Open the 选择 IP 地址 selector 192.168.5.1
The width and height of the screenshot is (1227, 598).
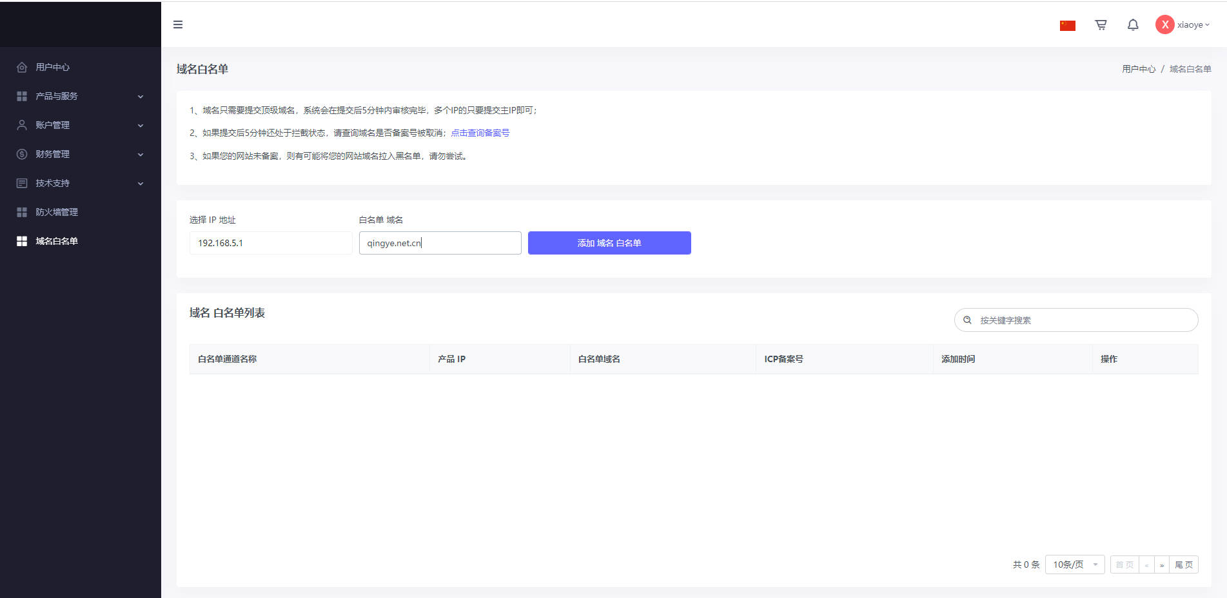(x=271, y=243)
